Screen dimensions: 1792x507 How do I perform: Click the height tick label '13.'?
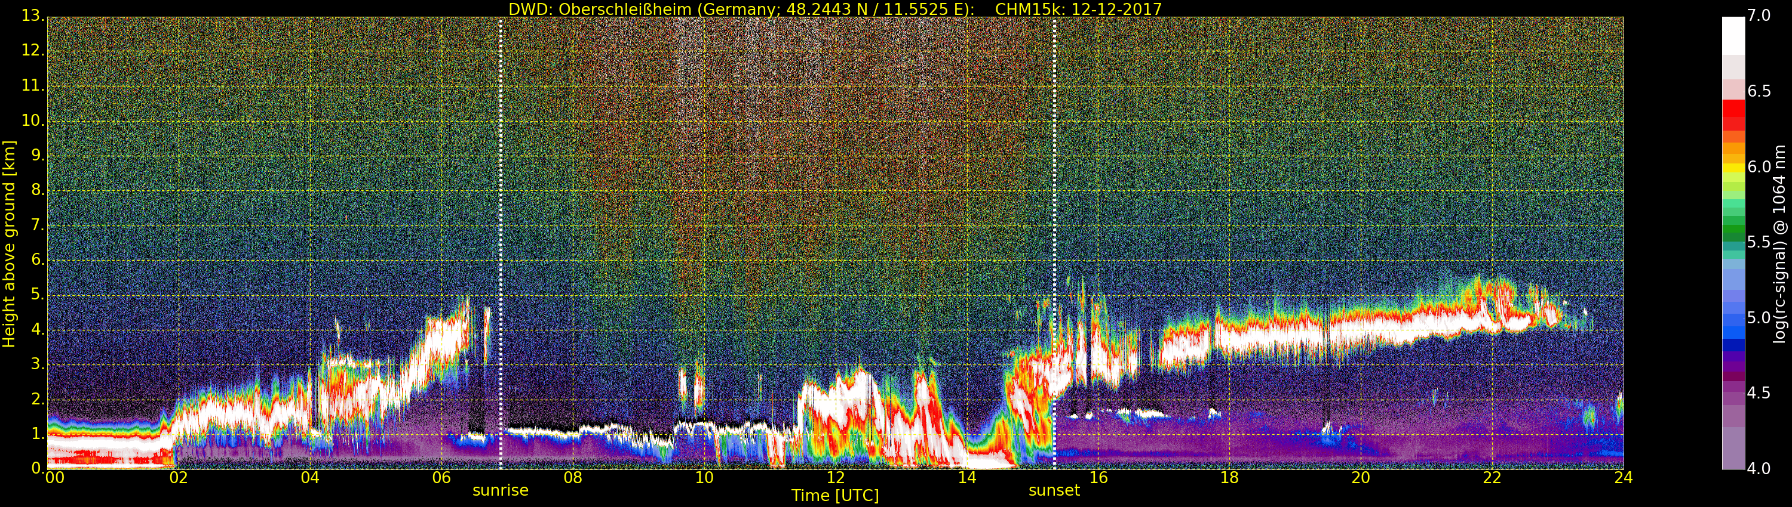(33, 16)
